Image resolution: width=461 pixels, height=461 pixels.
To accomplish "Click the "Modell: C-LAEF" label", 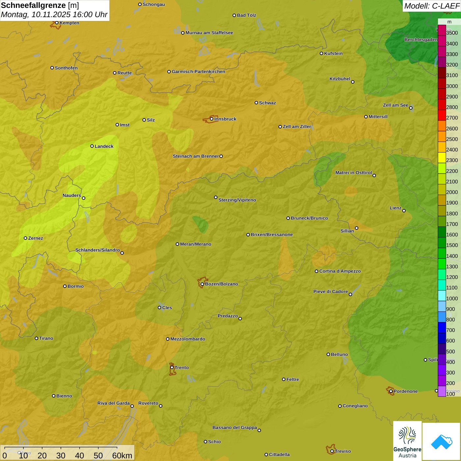I will point(432,6).
